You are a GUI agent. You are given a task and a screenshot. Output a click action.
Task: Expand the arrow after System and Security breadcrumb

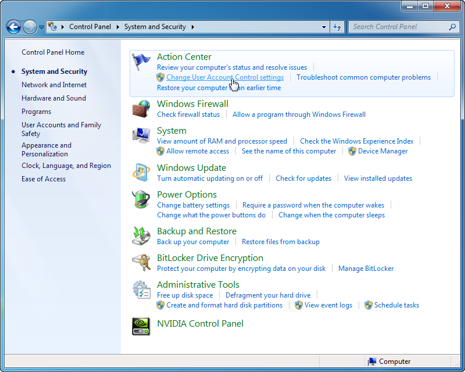click(x=193, y=27)
